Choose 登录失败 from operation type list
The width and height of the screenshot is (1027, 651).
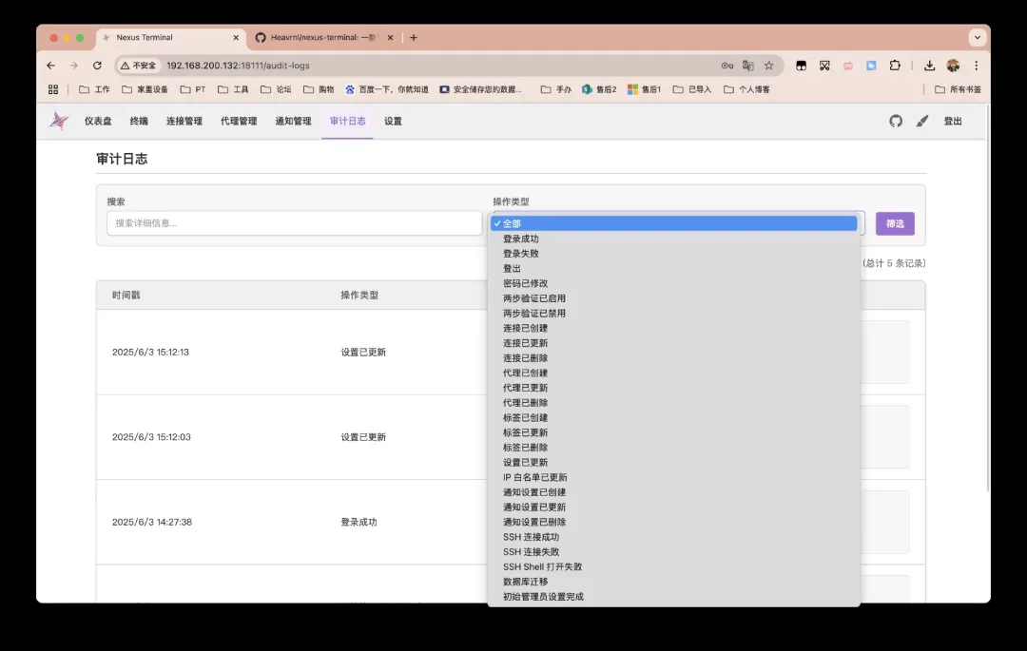pos(521,254)
